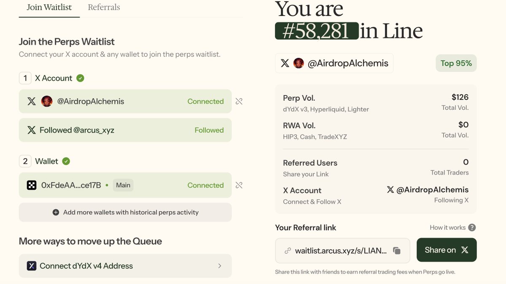Viewport: 506px width, 284px height.
Task: Click the plus icon in Add more wallets
Action: coord(56,212)
